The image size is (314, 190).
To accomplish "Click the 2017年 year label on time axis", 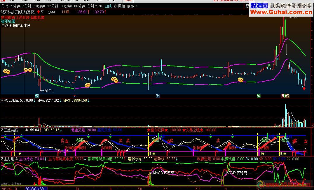I will pyautogui.click(x=6, y=189).
